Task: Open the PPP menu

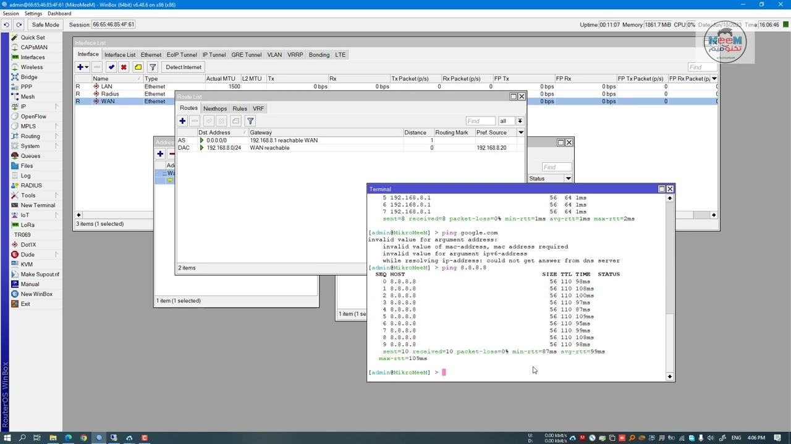Action: pos(26,87)
